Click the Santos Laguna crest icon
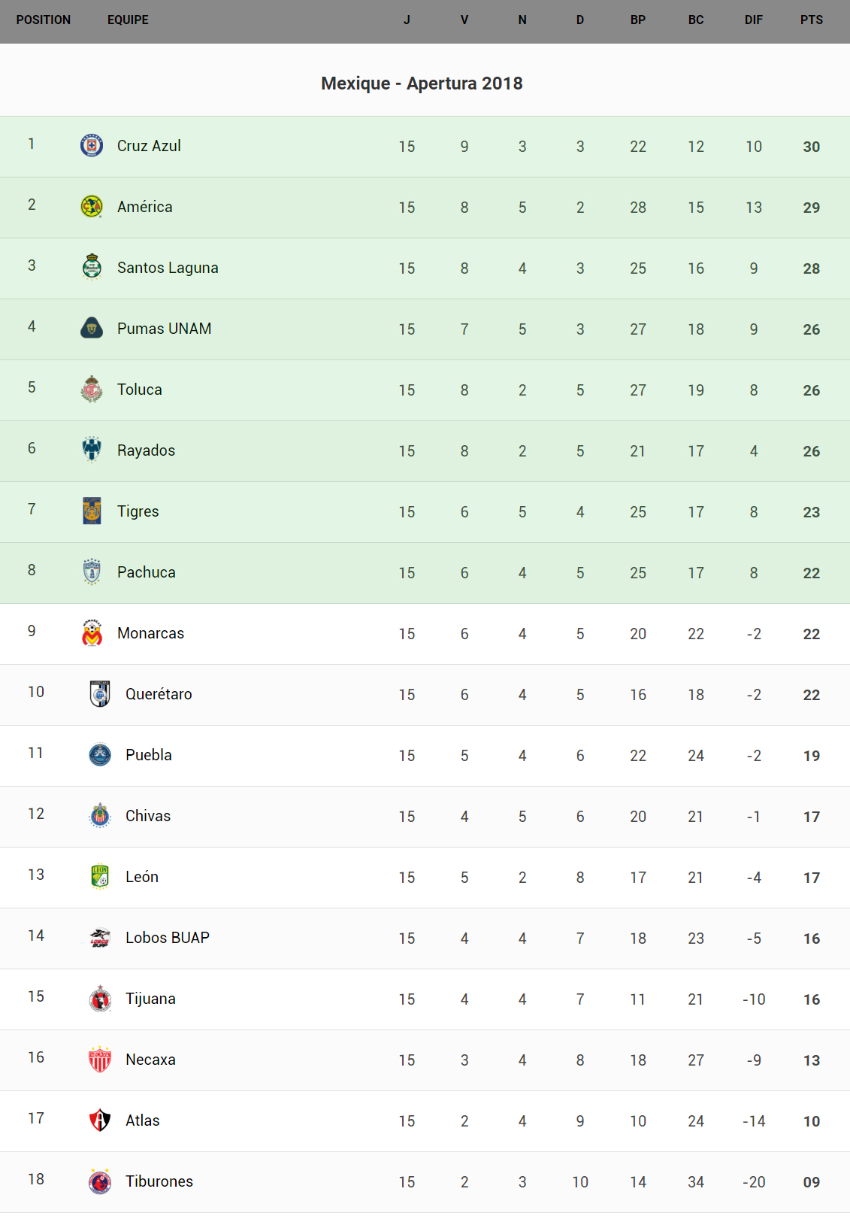The image size is (850, 1216). pyautogui.click(x=92, y=267)
